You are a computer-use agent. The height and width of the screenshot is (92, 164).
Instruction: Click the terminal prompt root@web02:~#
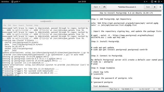[9, 75]
